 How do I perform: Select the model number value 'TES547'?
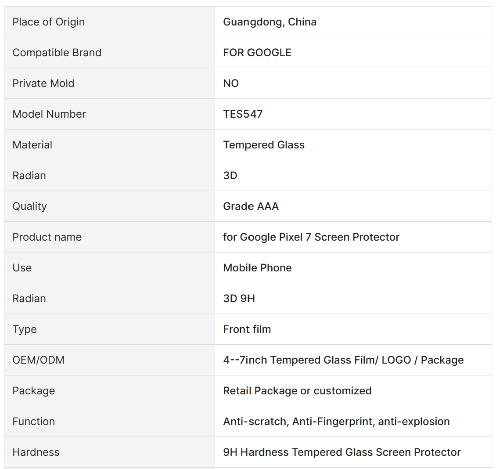(x=243, y=114)
